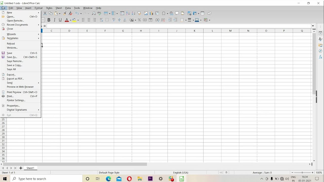The width and height of the screenshot is (324, 182).
Task: Format as percent with the % icon
Action: pos(139,20)
